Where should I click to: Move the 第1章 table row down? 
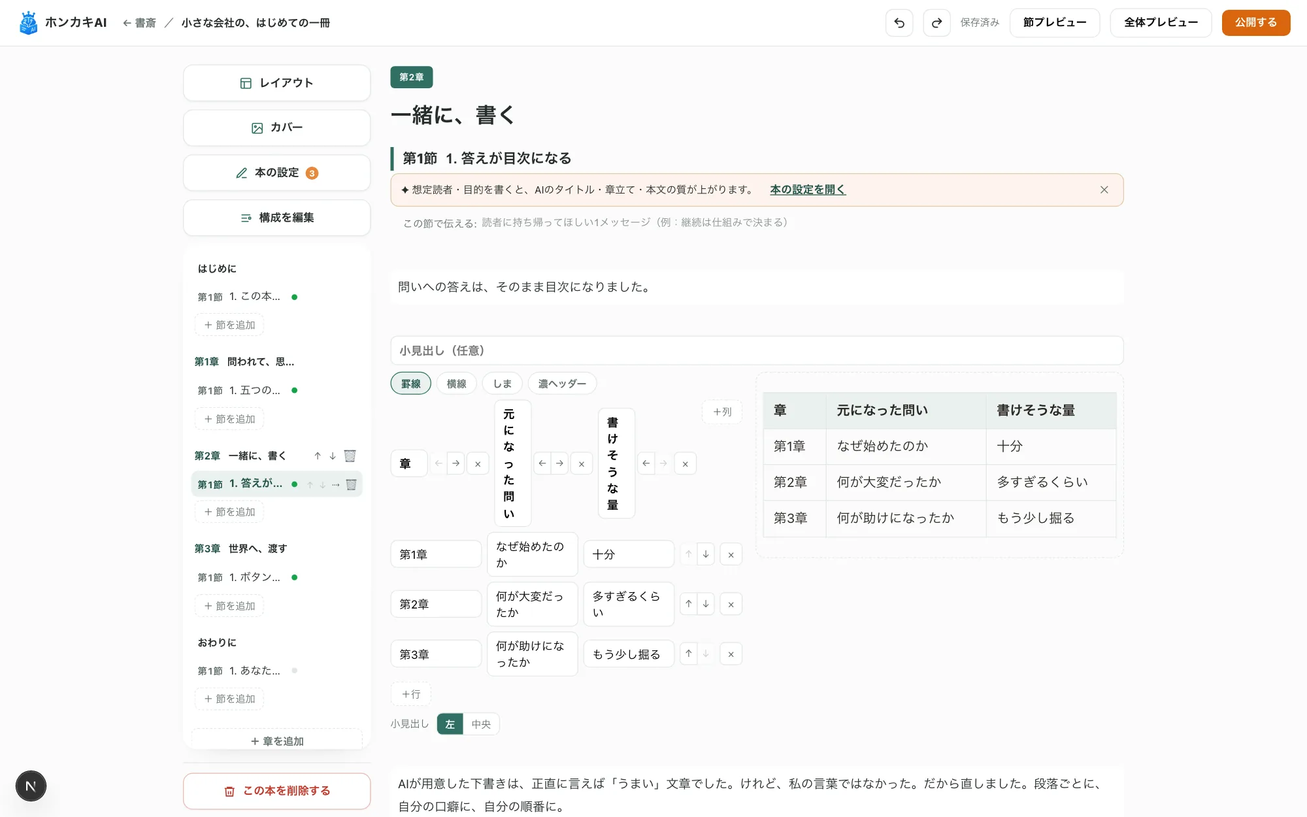(706, 554)
